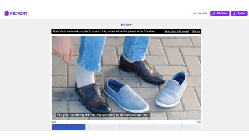Image resolution: width=249 pixels, height=140 pixels.
Task: Select the Sign Up button
Action: pyautogui.click(x=239, y=14)
